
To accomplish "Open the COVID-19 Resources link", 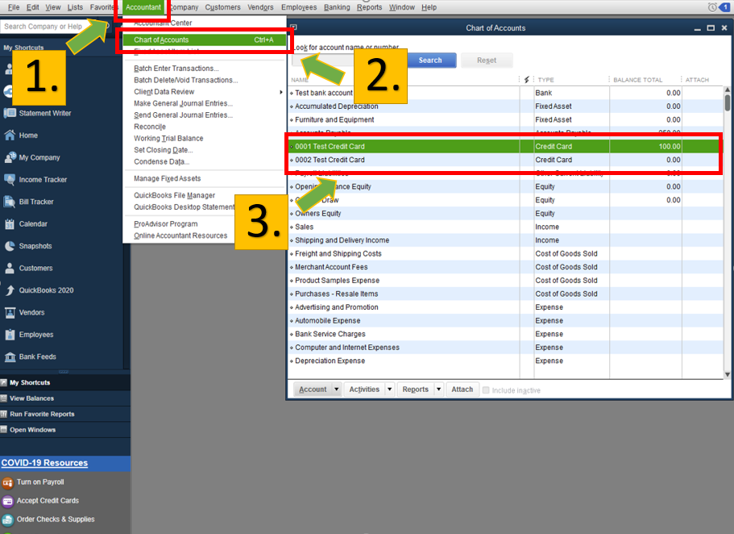I will click(x=44, y=463).
